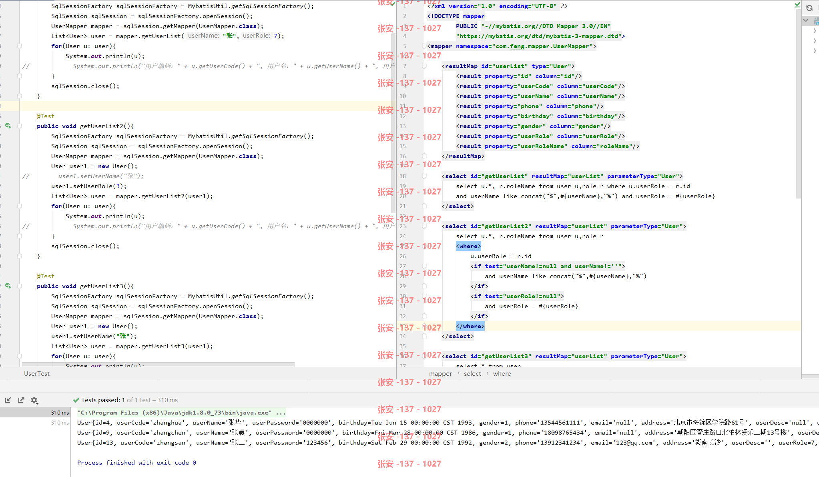Click mapper breadcrumb in XML editor
Viewport: 819px width, 477px height.
pos(440,373)
